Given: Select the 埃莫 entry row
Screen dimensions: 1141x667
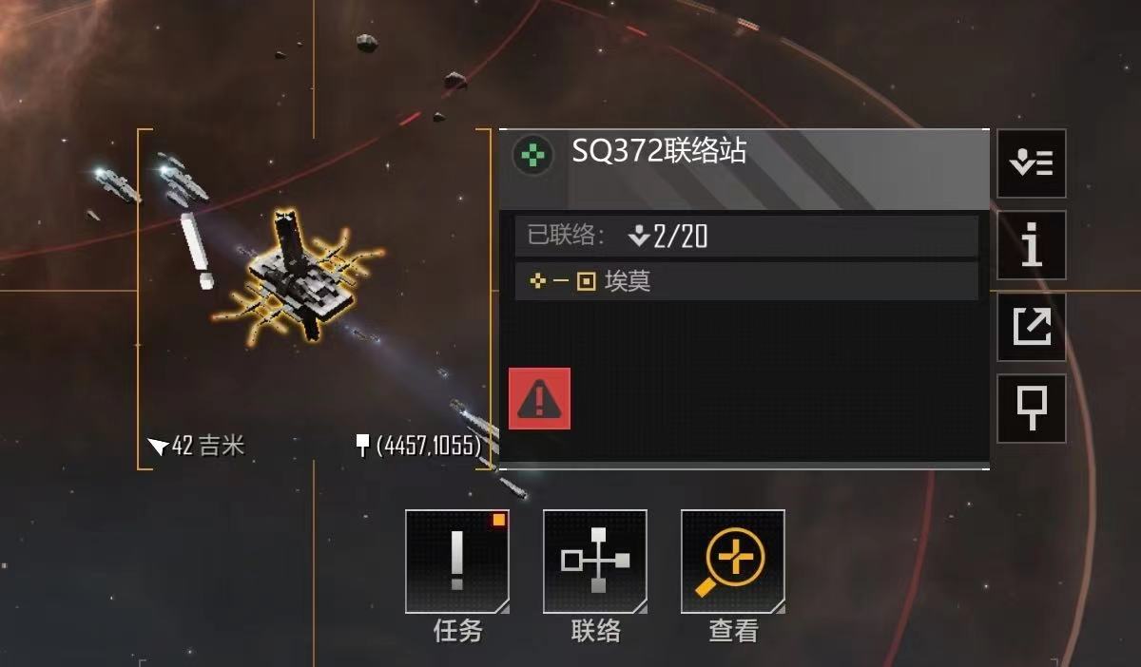Looking at the screenshot, I should (746, 281).
